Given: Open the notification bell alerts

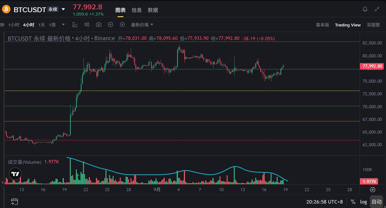Looking at the screenshot, I should [x=365, y=9].
